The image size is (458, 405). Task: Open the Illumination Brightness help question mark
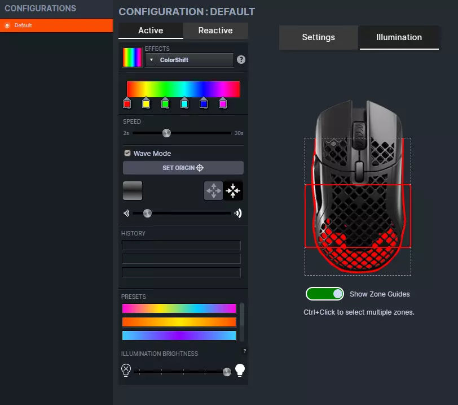pos(244,351)
